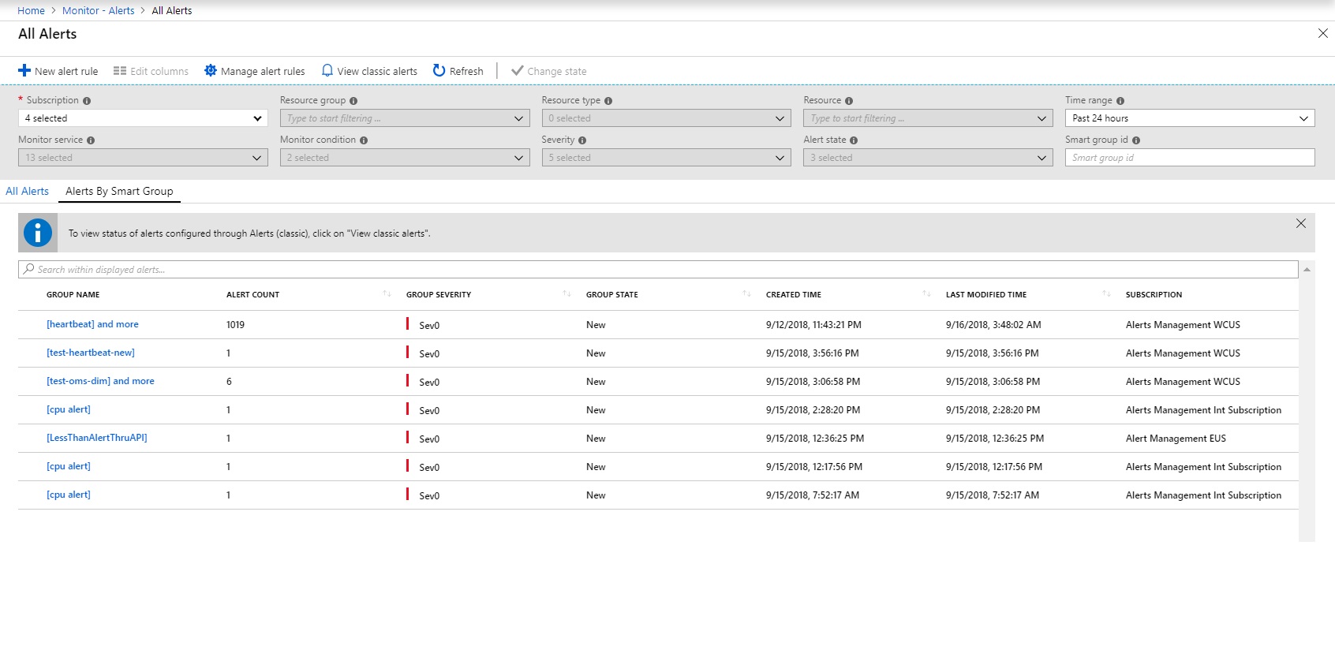Navigate to Monitor - Alerts breadcrumb

tap(99, 11)
